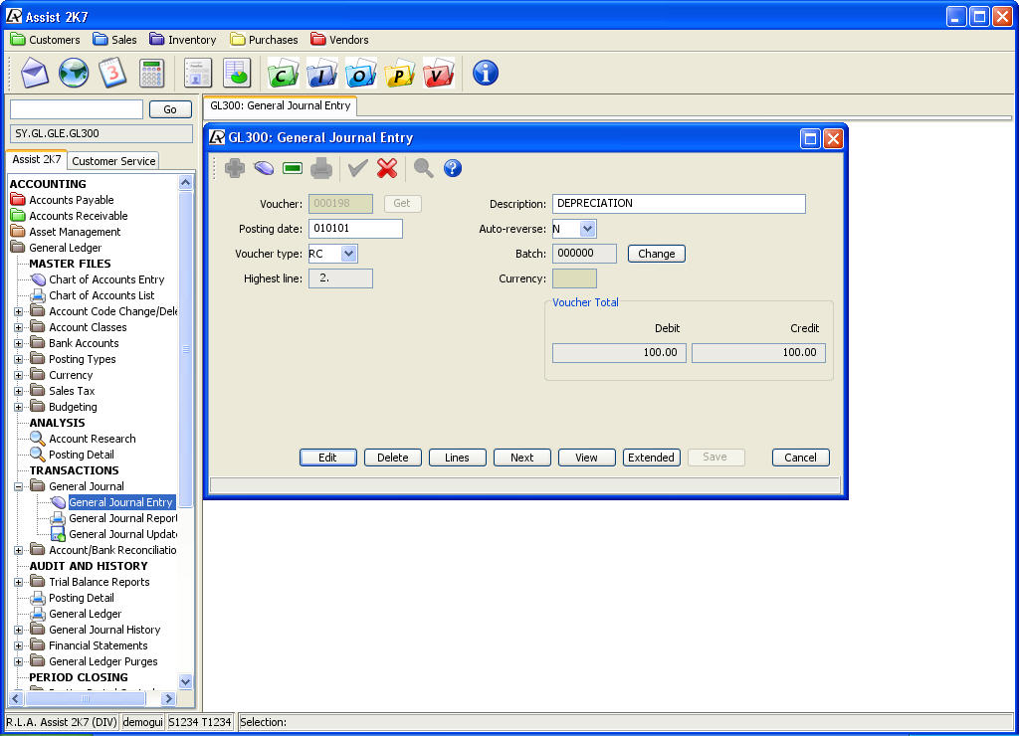Open the calculator toolbar icon
This screenshot has width=1019, height=736.
(x=151, y=73)
